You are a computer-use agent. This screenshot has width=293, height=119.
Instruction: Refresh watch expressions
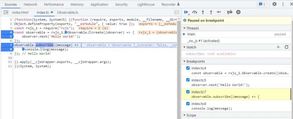(286, 47)
